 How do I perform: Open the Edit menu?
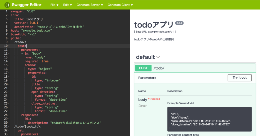click(x=67, y=5)
